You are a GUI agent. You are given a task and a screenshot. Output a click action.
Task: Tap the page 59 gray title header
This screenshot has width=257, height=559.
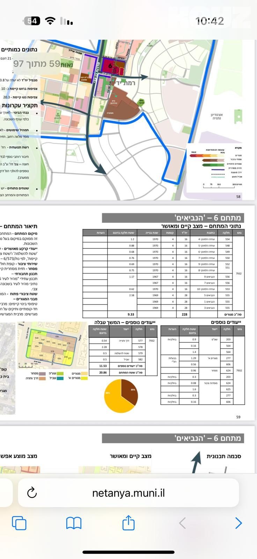click(173, 218)
